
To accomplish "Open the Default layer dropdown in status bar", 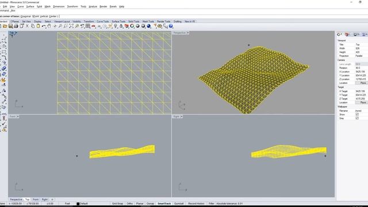I will (83, 204).
